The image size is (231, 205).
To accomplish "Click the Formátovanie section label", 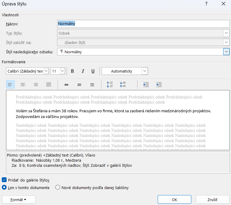I will click(x=14, y=62).
